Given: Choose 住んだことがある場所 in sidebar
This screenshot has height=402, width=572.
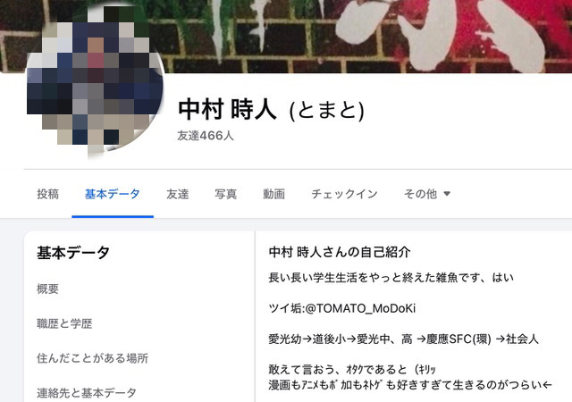Looking at the screenshot, I should 92,358.
